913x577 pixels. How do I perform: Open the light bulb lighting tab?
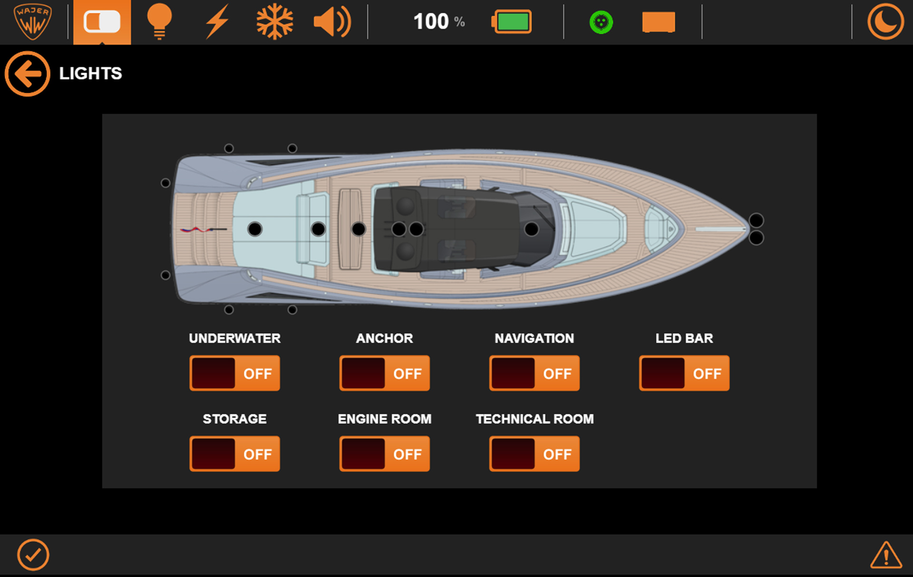pyautogui.click(x=159, y=22)
